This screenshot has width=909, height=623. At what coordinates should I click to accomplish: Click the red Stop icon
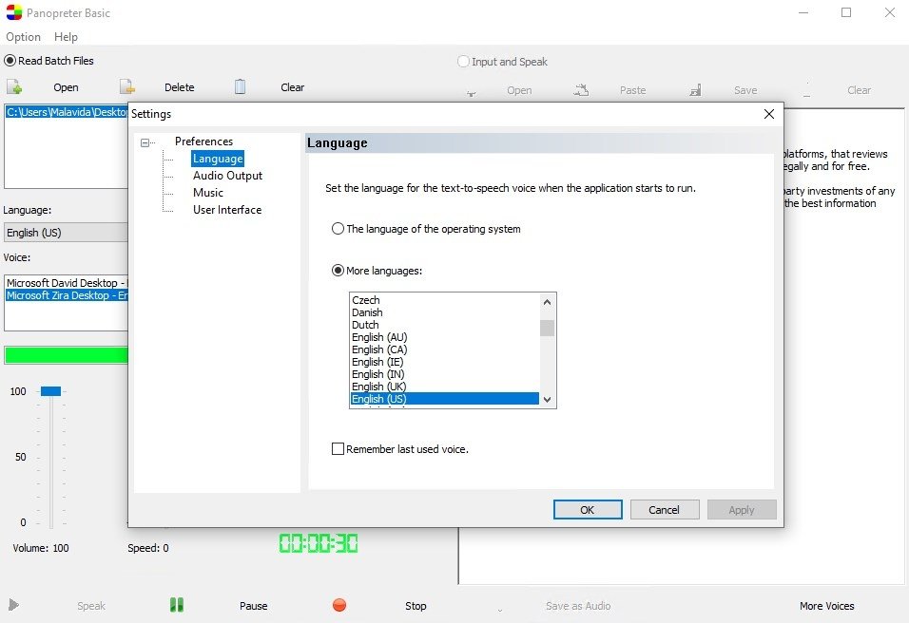(x=339, y=605)
